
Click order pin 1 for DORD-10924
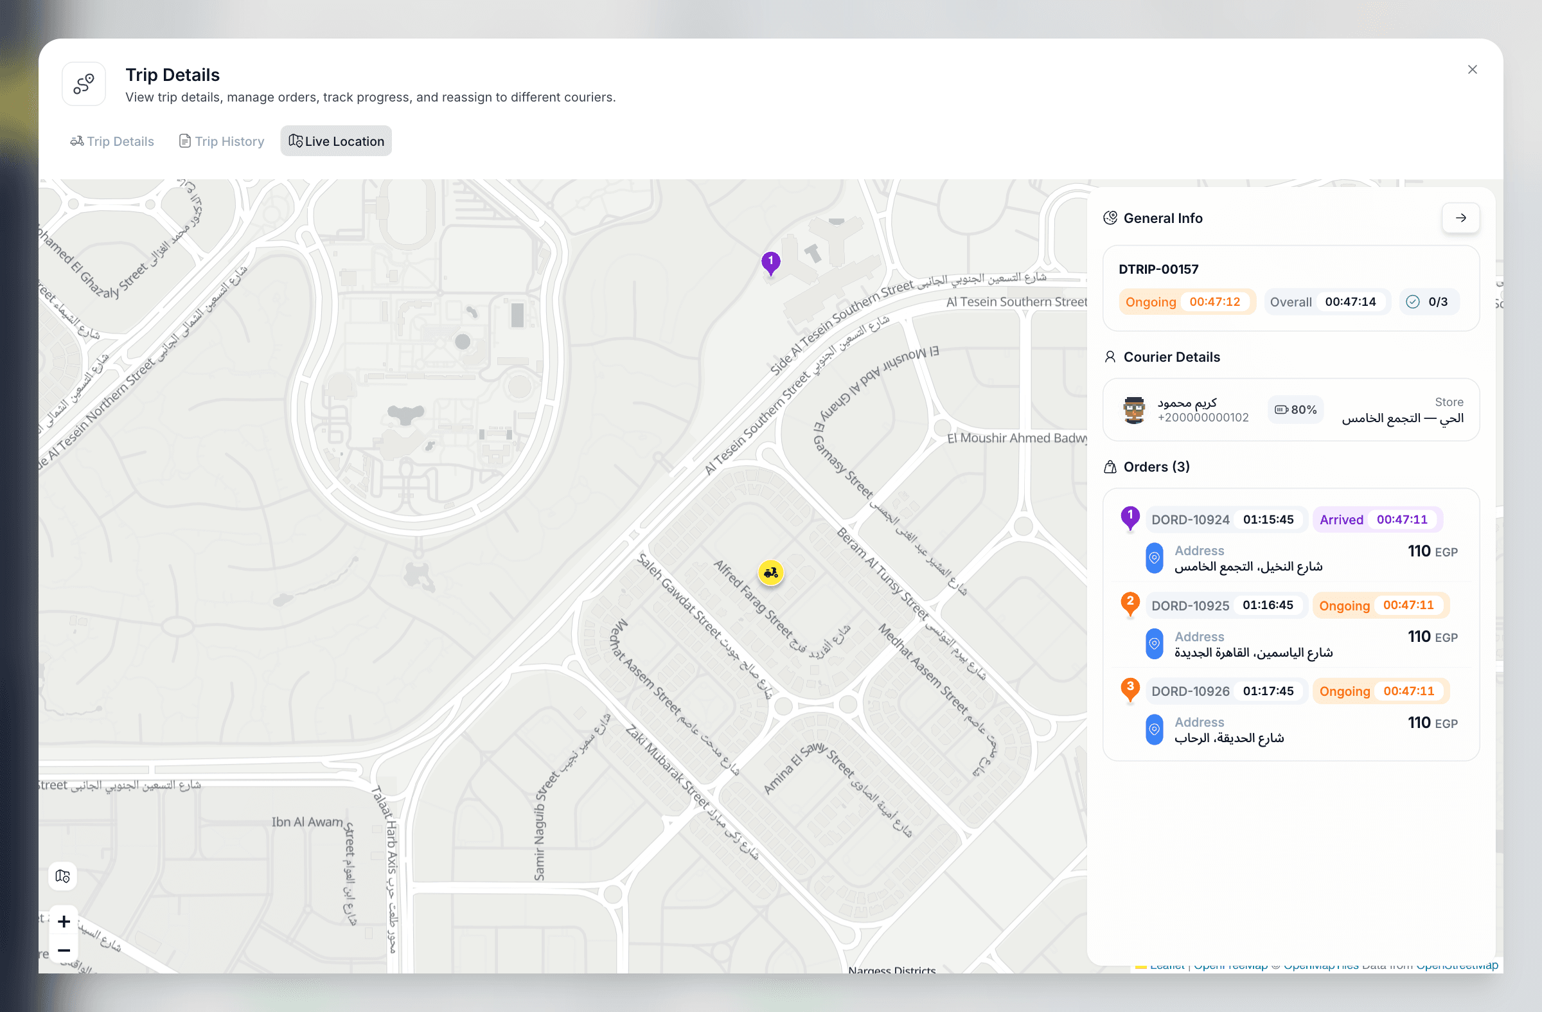1130,519
